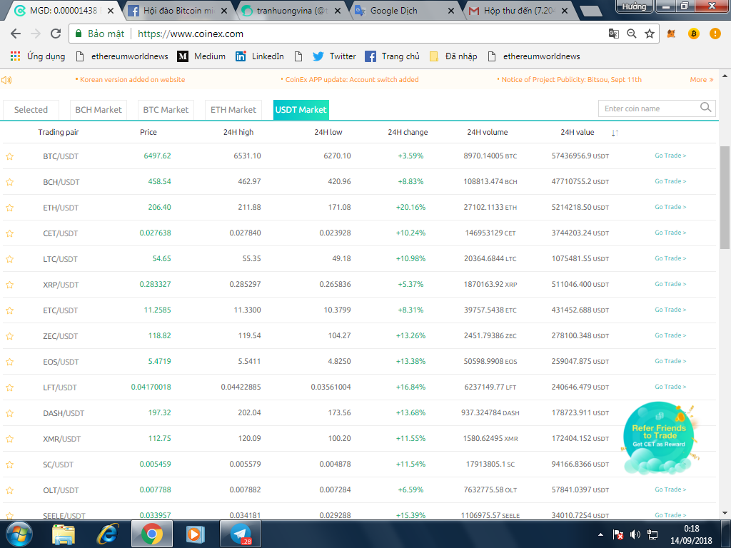The width and height of the screenshot is (731, 548).
Task: Favorite the XMR/USDT pair star
Action: (x=10, y=439)
